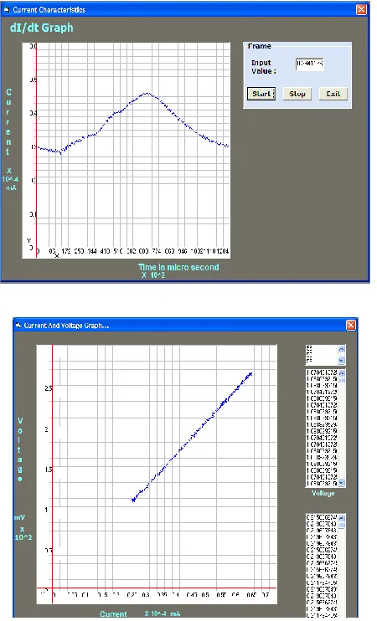Click the Stop button

(x=297, y=94)
